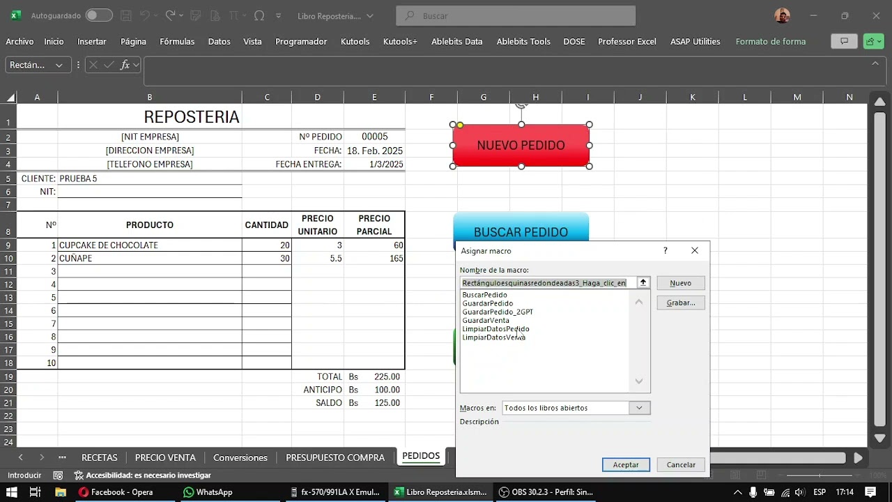This screenshot has height=502, width=892.
Task: Open the PRECIO VENTA sheet tab
Action: coord(165,457)
